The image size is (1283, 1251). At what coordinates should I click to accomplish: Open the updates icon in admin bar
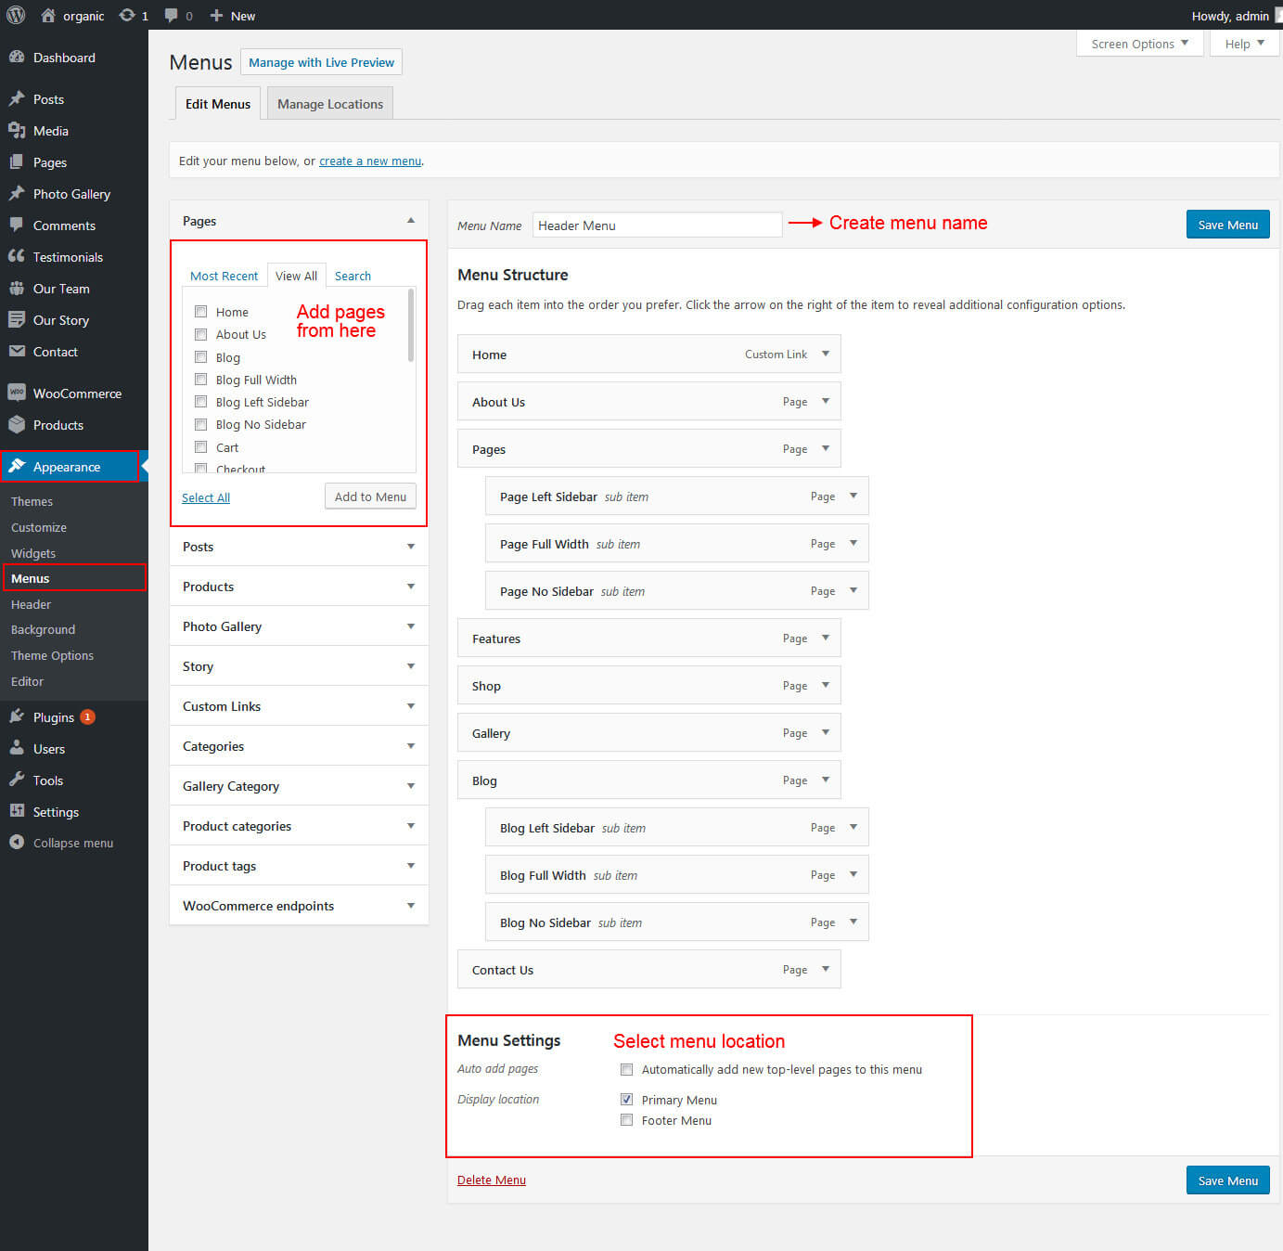pyautogui.click(x=127, y=15)
